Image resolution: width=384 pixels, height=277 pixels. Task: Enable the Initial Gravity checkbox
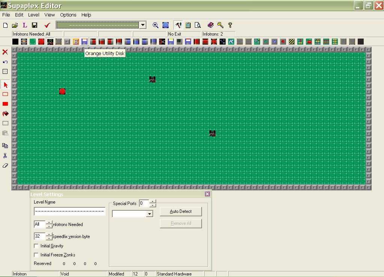[36, 246]
